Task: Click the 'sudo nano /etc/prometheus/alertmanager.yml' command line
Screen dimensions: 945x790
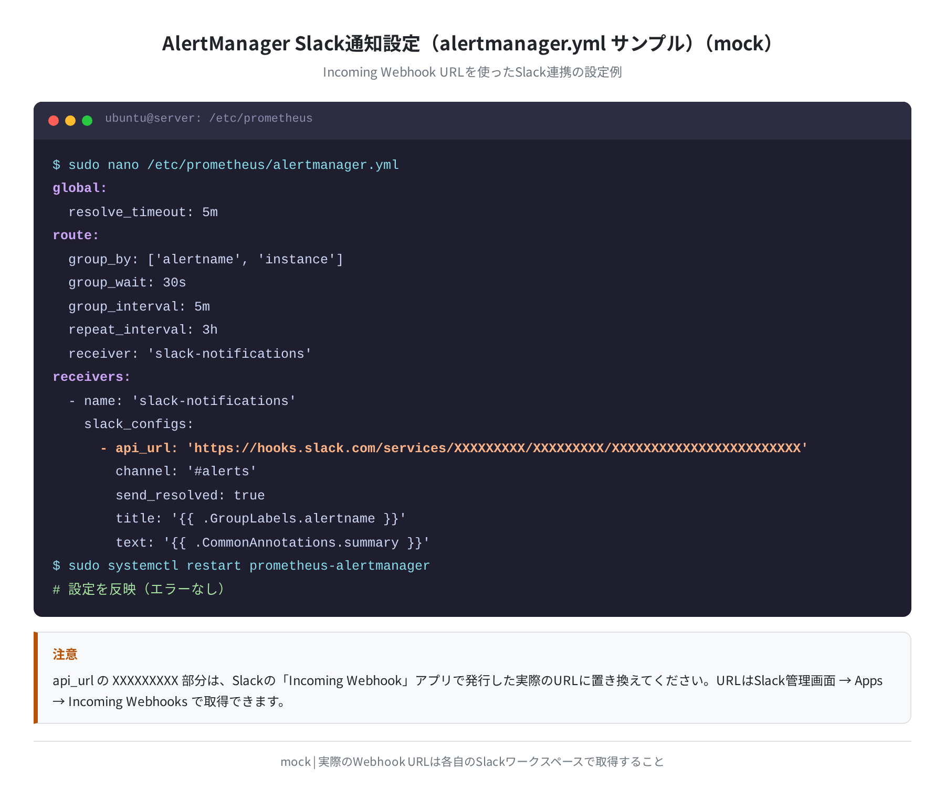Action: [226, 165]
